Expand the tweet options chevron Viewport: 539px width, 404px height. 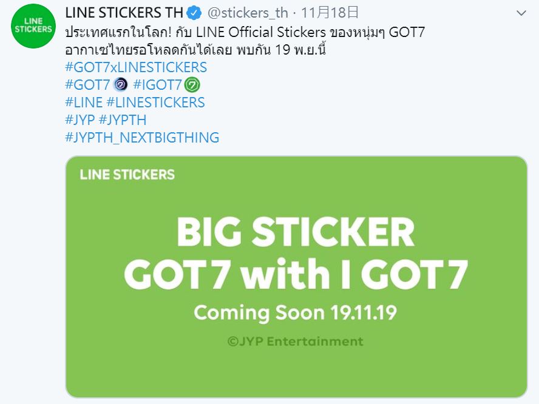pyautogui.click(x=521, y=13)
